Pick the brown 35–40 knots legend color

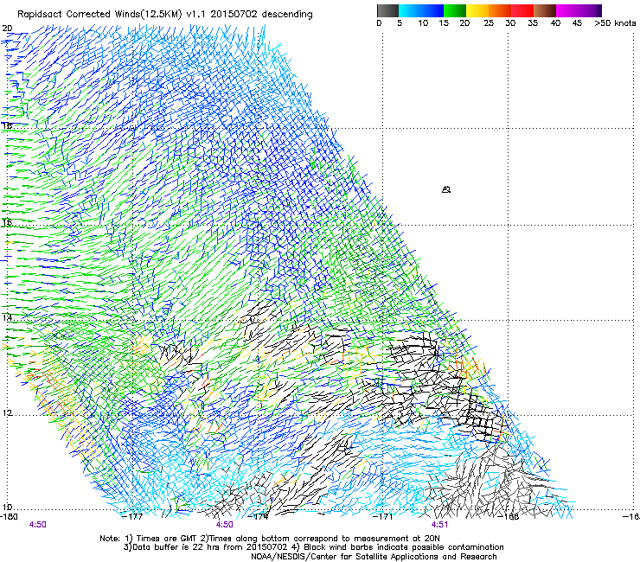pyautogui.click(x=545, y=10)
